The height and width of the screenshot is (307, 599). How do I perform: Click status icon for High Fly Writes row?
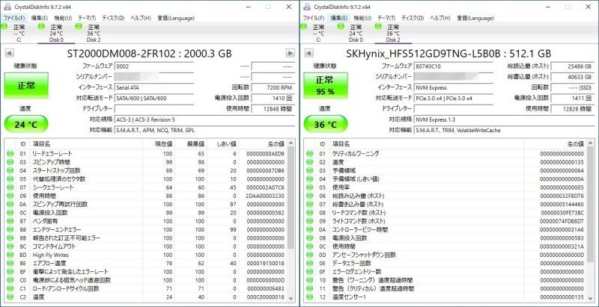coord(10,255)
